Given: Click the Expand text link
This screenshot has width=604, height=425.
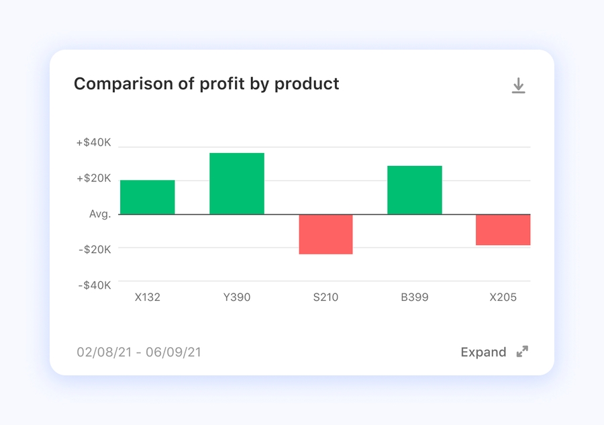Looking at the screenshot, I should (x=483, y=352).
